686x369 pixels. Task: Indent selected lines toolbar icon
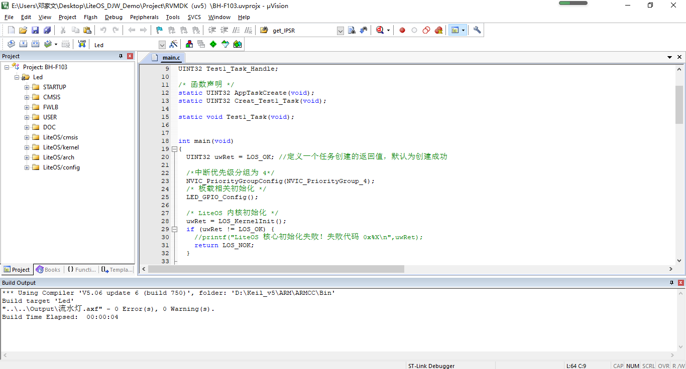click(x=213, y=30)
